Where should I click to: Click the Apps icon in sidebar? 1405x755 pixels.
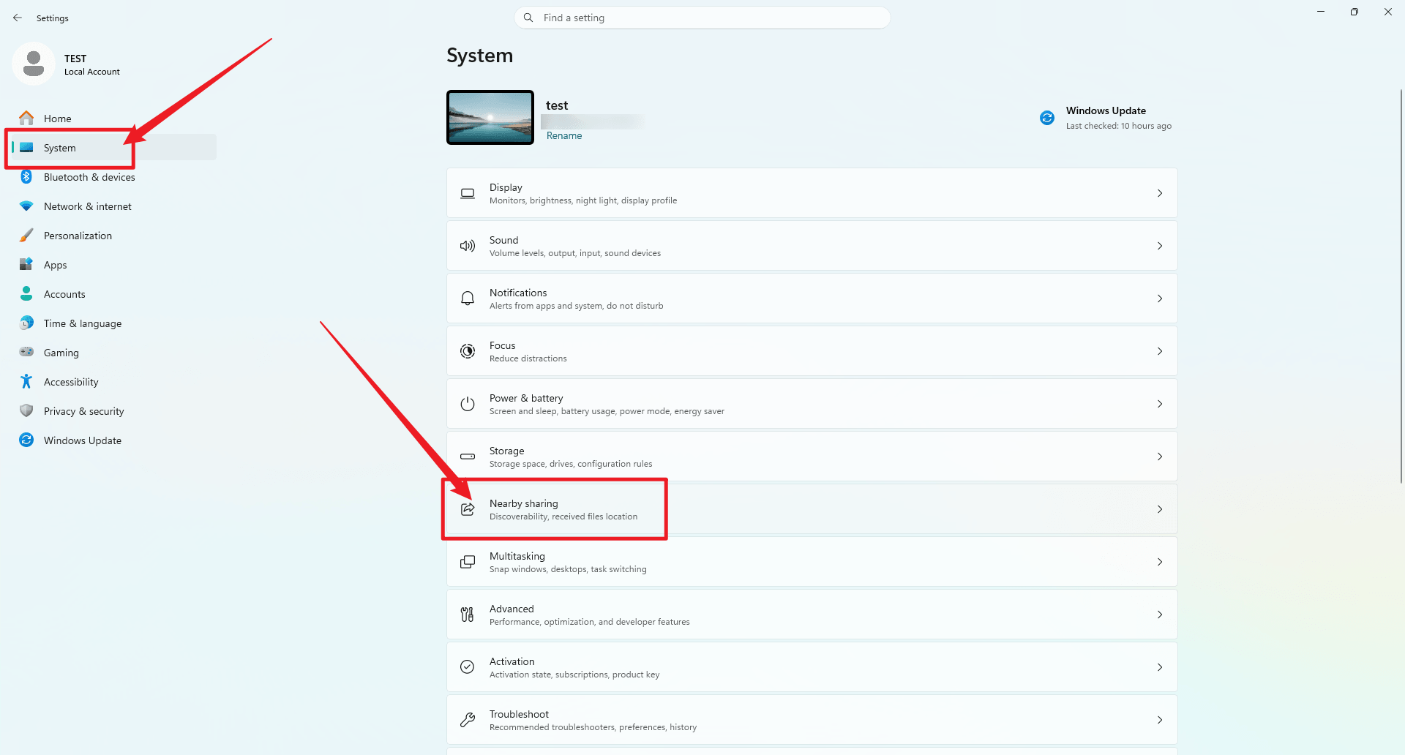26,264
